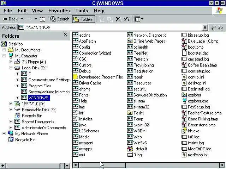Select the CSC folder icon
This screenshot has height=169, width=226.
point(76,59)
